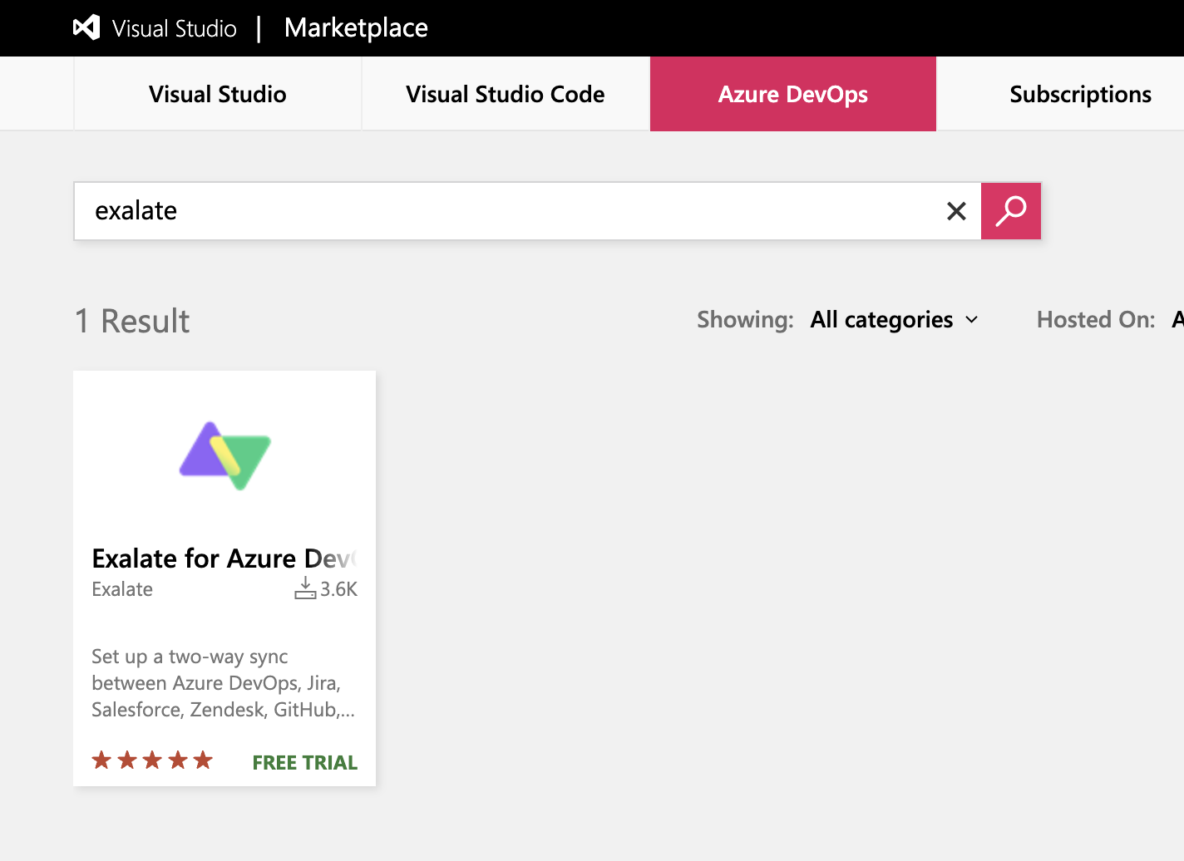Open the Visual Studio tab

click(217, 94)
